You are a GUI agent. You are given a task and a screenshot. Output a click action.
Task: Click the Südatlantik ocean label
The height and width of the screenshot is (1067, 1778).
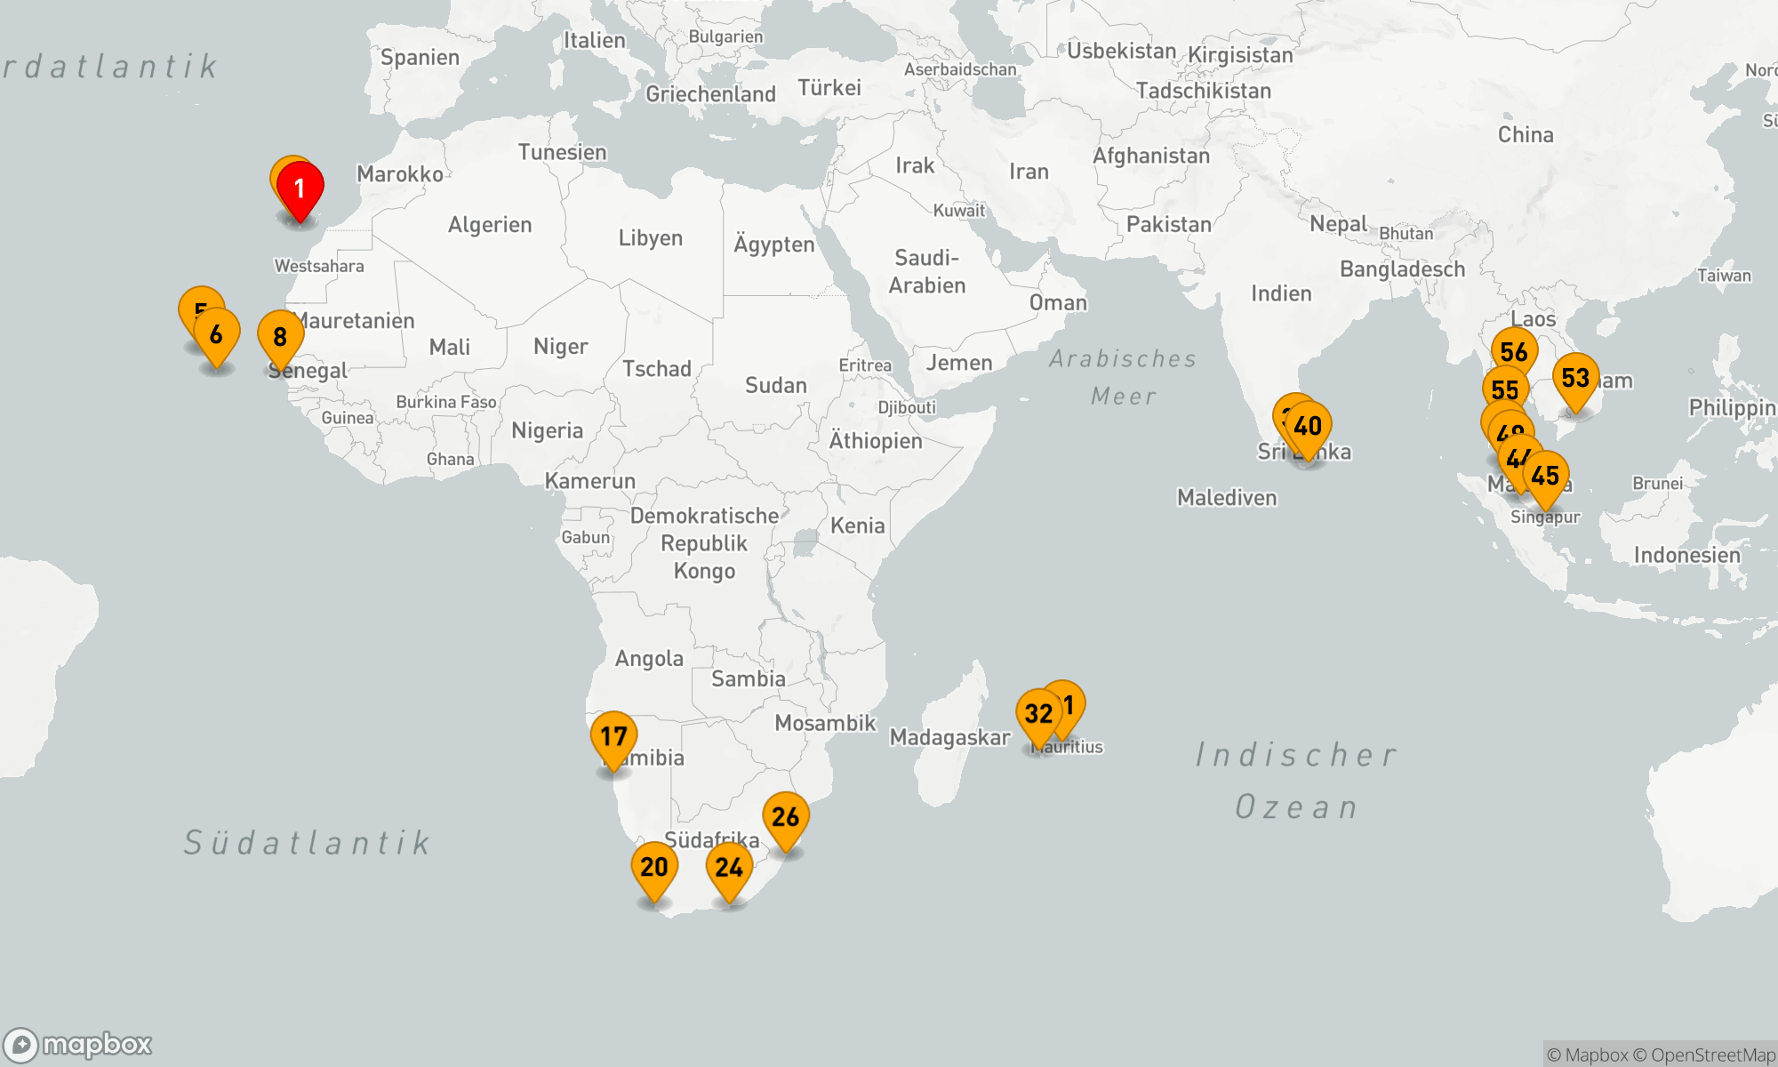(x=308, y=842)
